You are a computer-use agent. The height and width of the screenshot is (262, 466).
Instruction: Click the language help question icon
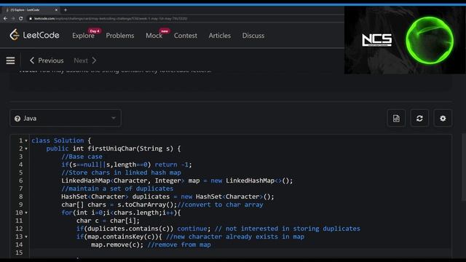pos(17,119)
